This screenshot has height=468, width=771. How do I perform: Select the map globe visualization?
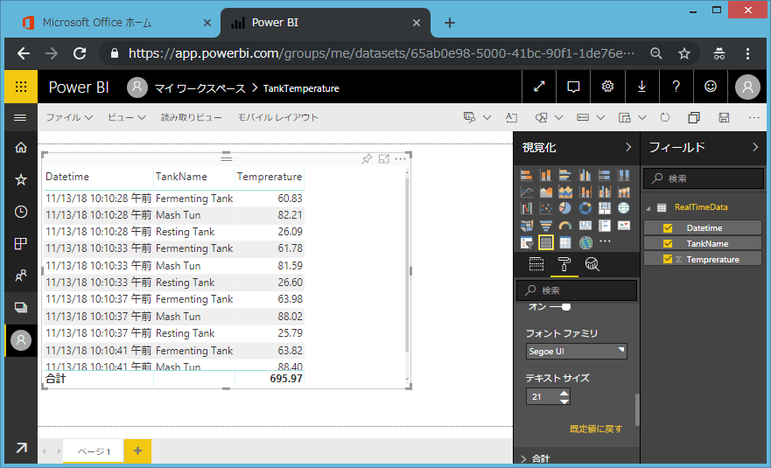(x=623, y=208)
